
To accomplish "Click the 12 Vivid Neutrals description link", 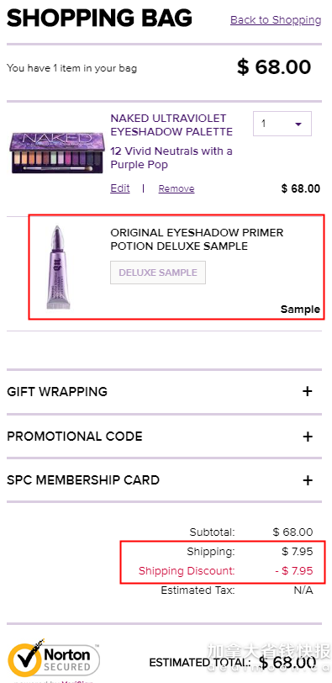I will 171,158.
